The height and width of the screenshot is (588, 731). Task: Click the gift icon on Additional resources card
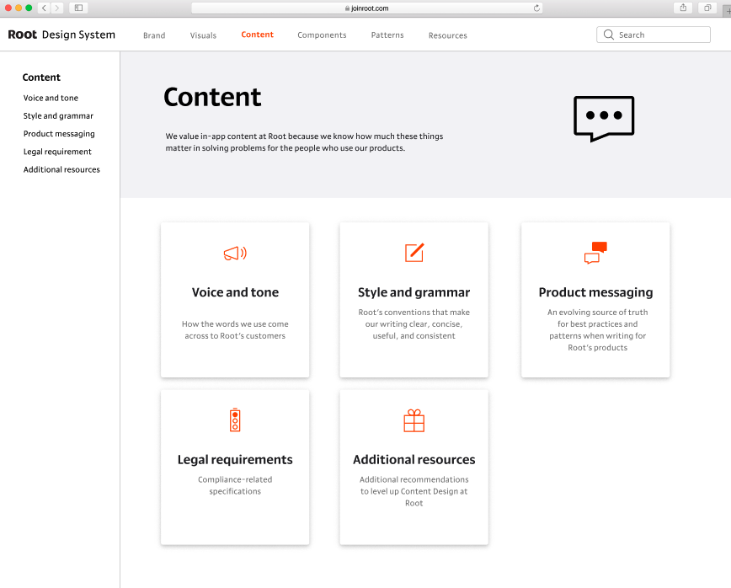(x=414, y=420)
